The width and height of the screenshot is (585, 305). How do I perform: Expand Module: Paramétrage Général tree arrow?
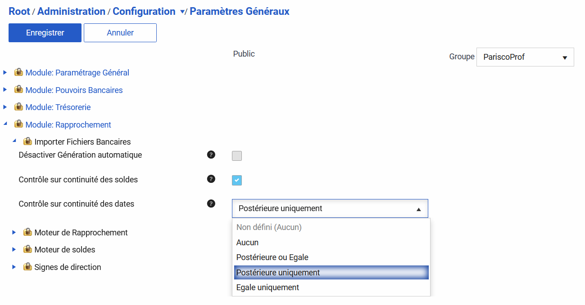tap(5, 72)
